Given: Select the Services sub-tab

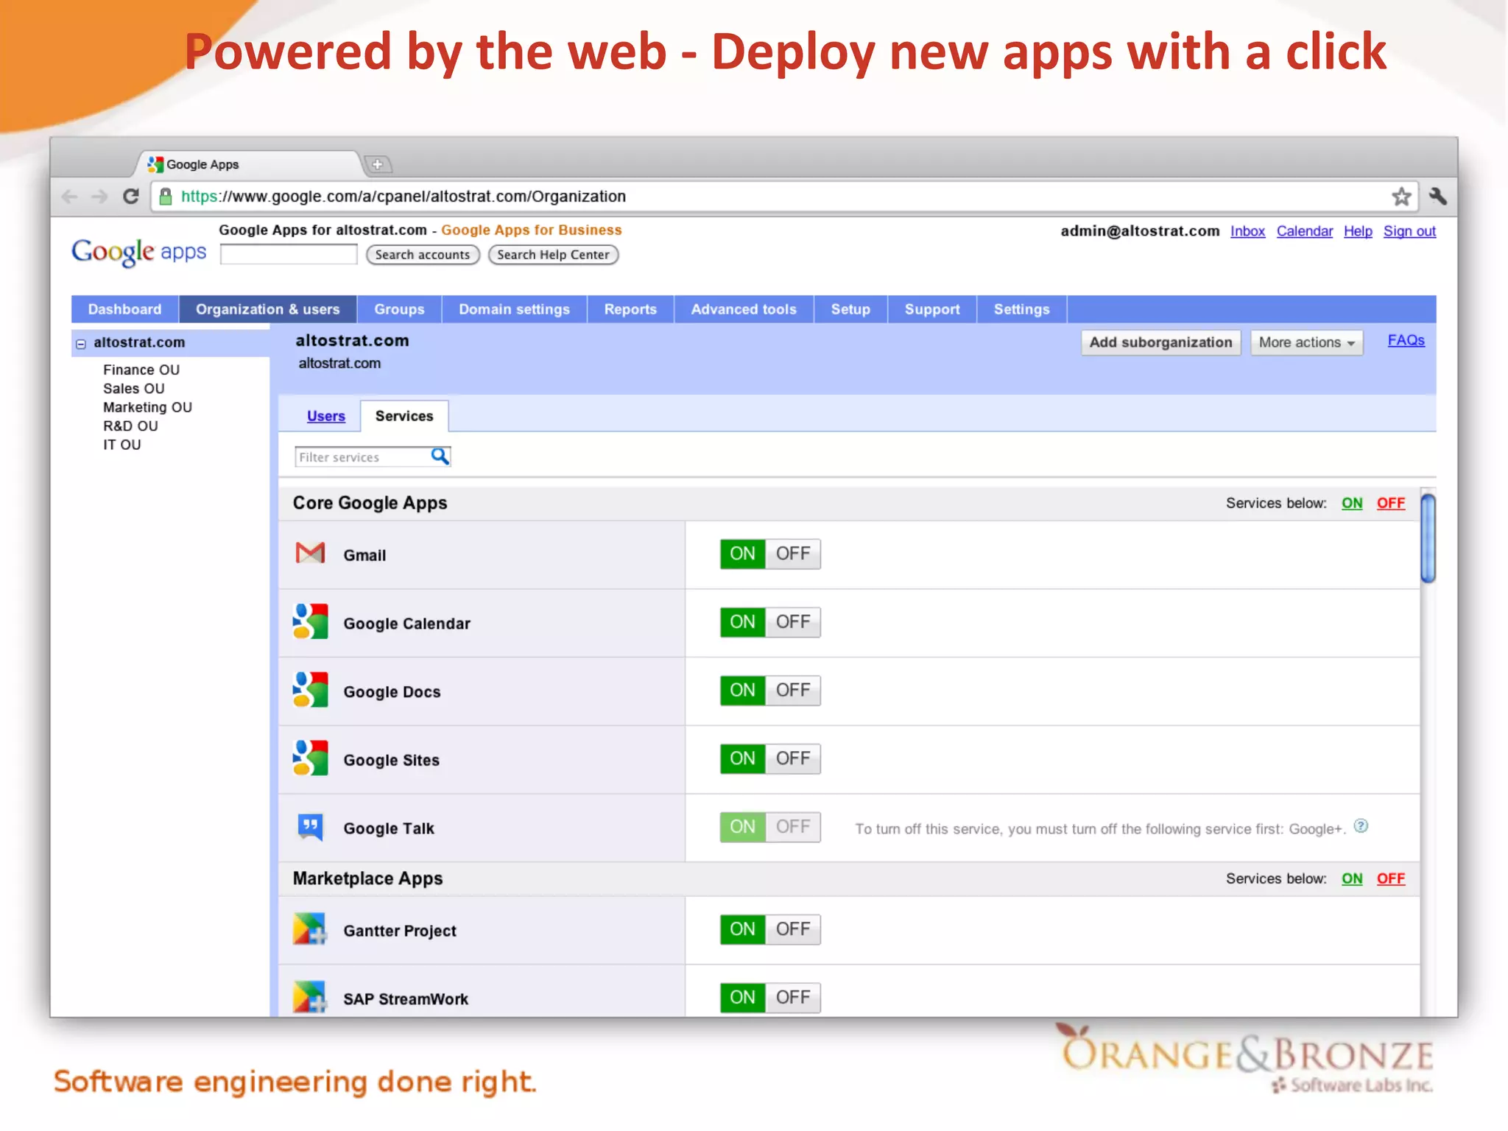Looking at the screenshot, I should pyautogui.click(x=404, y=416).
